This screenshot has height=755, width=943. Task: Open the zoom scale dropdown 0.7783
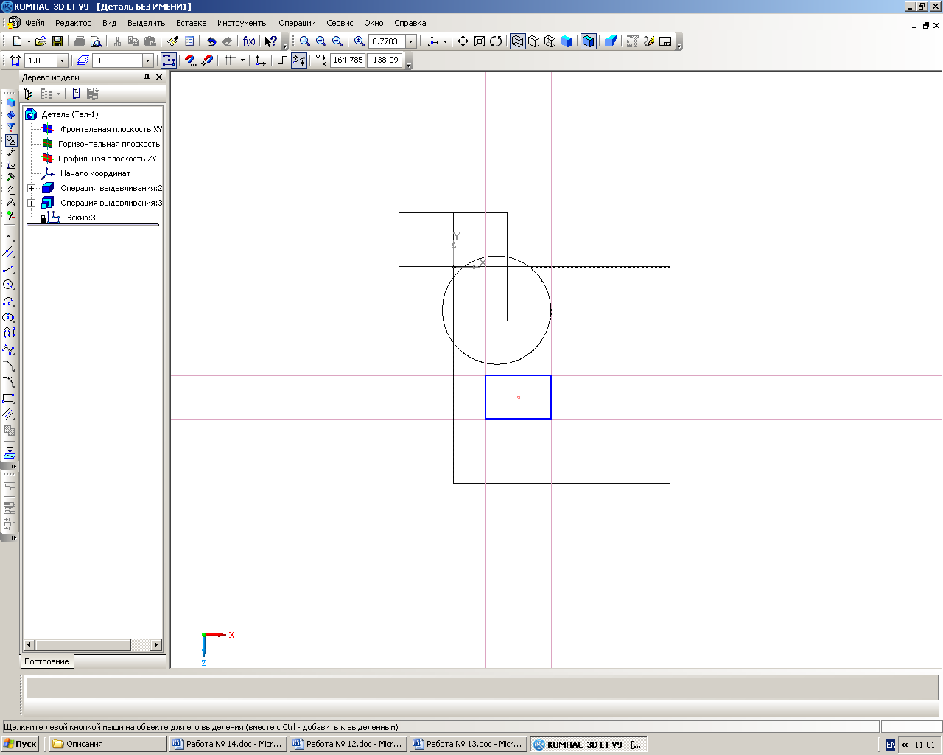click(411, 41)
